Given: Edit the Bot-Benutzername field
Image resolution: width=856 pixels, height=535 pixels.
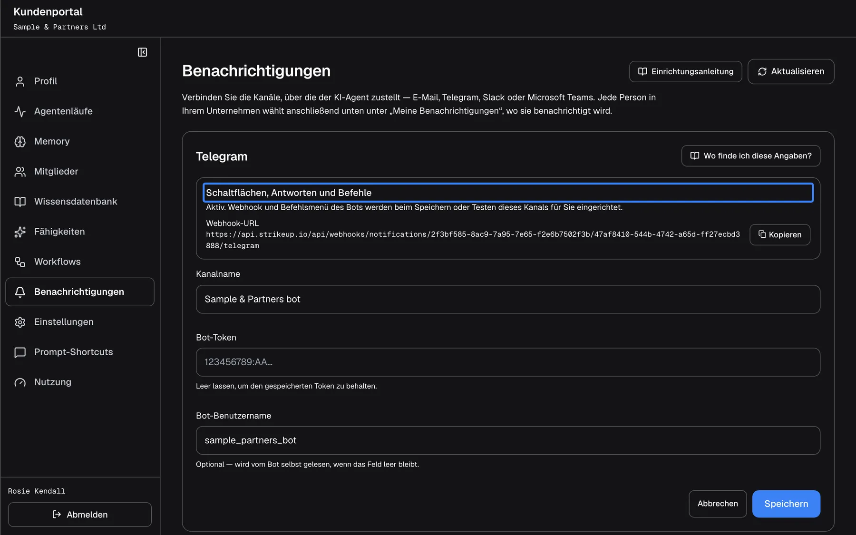Looking at the screenshot, I should (508, 440).
